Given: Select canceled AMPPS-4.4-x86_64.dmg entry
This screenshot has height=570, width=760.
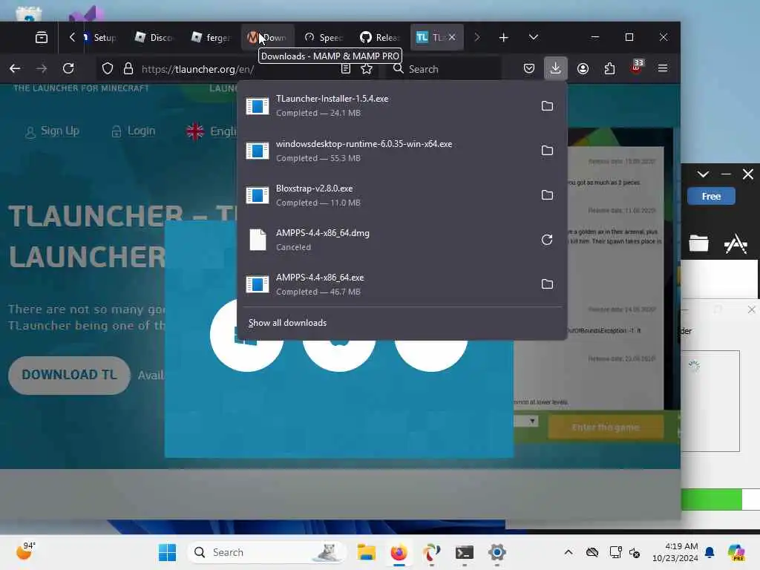Looking at the screenshot, I should coord(385,240).
